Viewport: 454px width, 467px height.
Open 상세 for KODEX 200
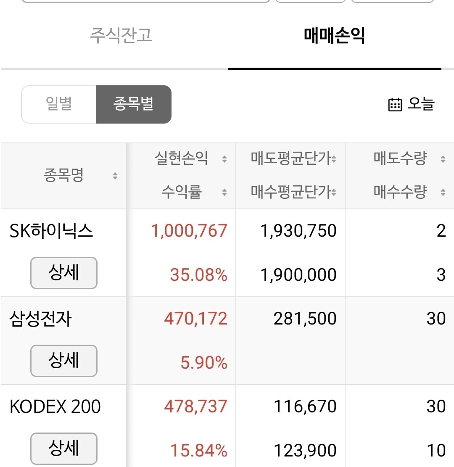(64, 449)
